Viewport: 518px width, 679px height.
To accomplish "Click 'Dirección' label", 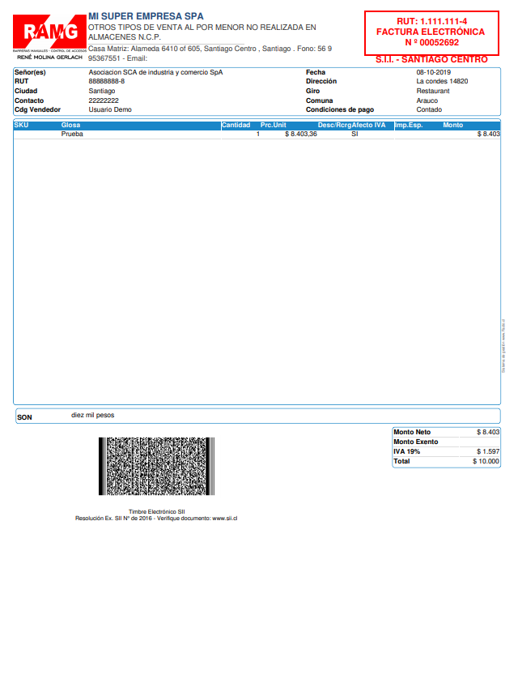I will point(321,81).
